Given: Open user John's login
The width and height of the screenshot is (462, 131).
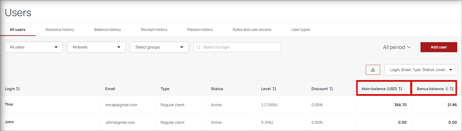Looking at the screenshot, I should [9, 122].
